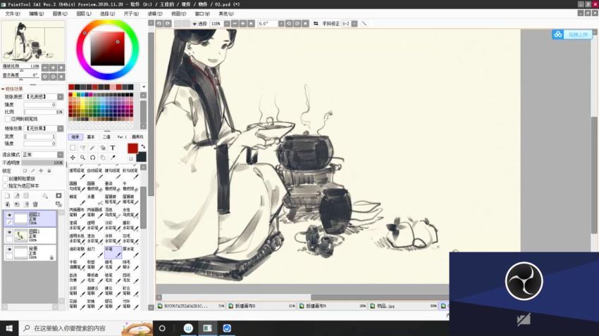Open 纸张质感 texture dropdown
599x336 pixels.
point(61,97)
